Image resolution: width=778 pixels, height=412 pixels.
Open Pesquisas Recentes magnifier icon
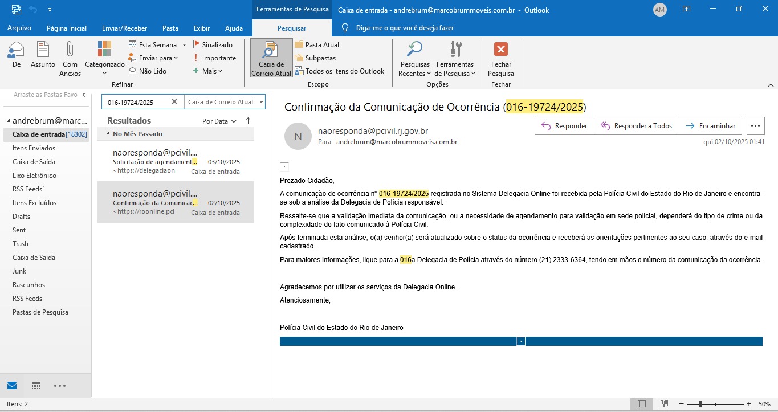click(x=414, y=50)
